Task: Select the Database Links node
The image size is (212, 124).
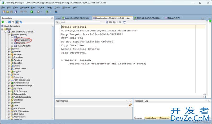Action: pyautogui.click(x=20, y=94)
